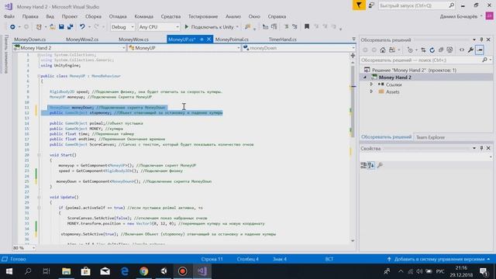
Task: Open the Any CPU platform dropdown
Action: 159,27
